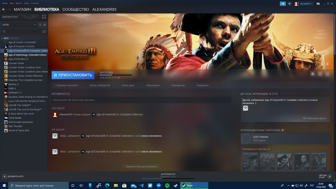Viewport: 336px width, 189px height.
Task: Open downloads status at bottom bar
Action: [x=168, y=176]
